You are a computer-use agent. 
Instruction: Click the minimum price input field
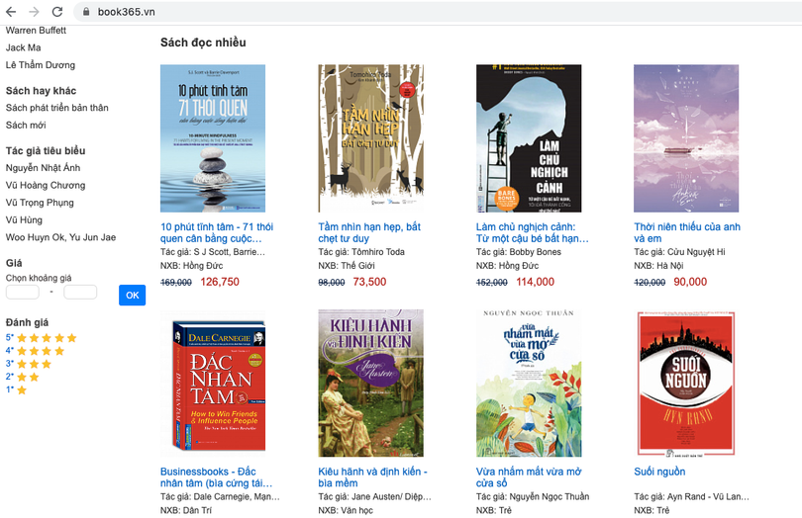click(x=23, y=292)
